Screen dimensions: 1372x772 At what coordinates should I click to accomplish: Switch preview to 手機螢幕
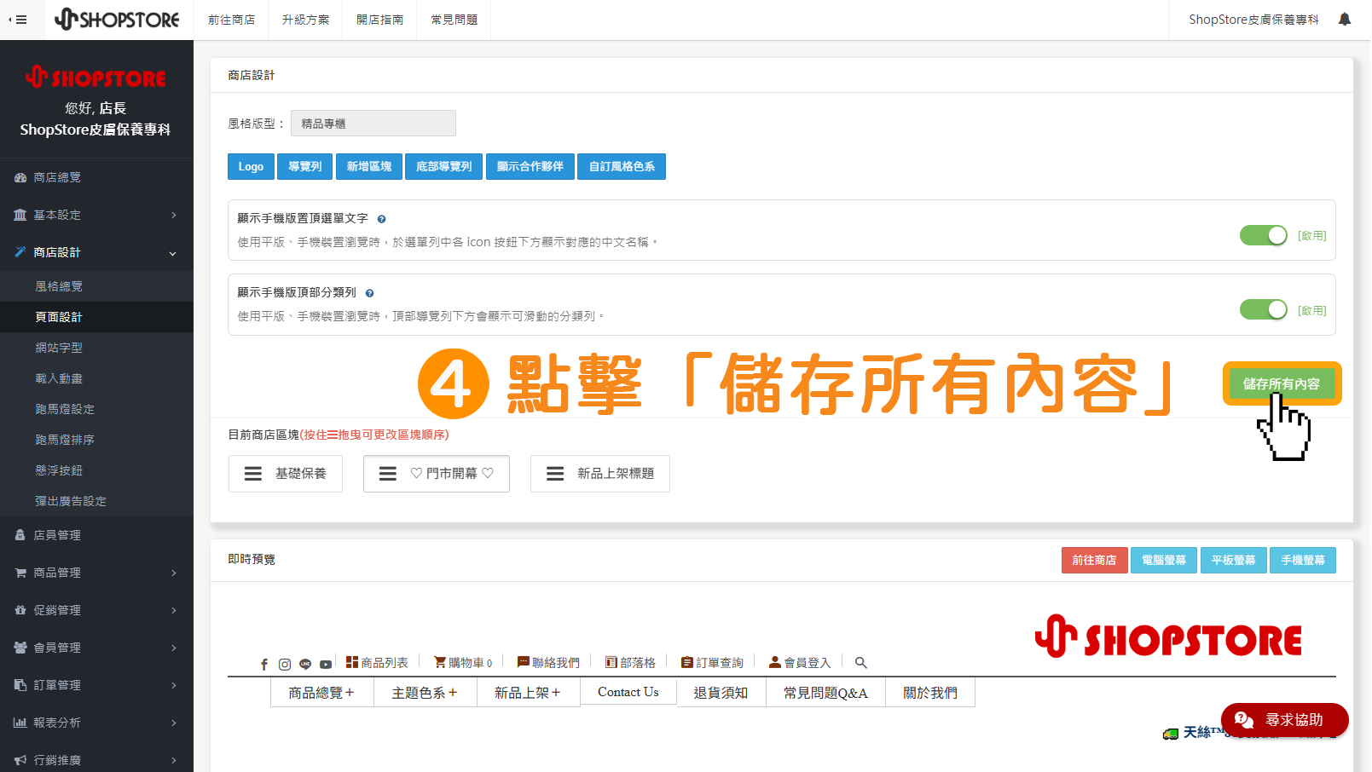pos(1303,560)
